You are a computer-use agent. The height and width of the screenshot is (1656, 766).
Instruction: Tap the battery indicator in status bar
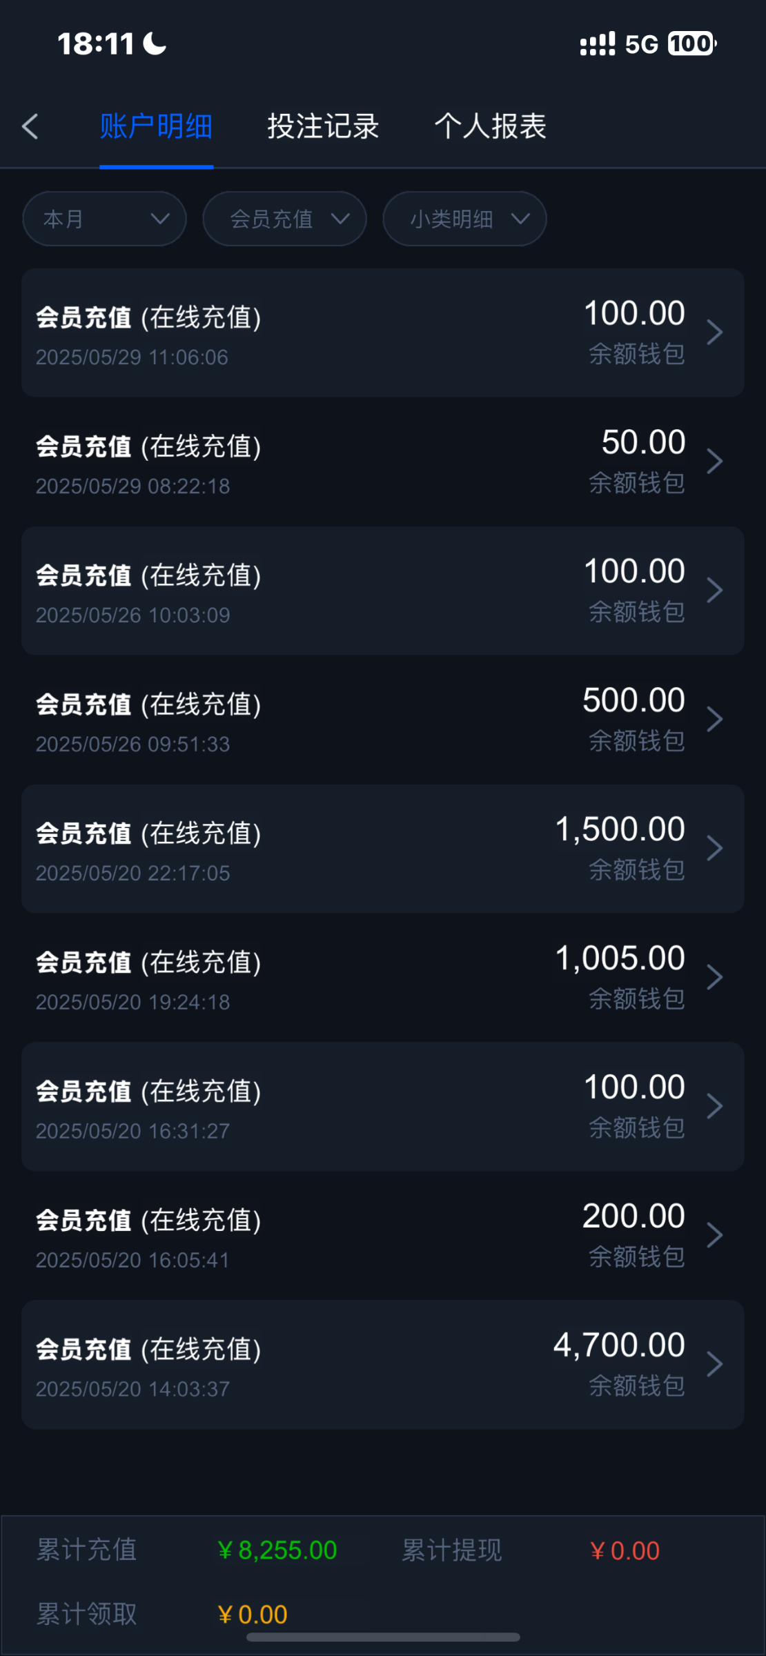[692, 44]
